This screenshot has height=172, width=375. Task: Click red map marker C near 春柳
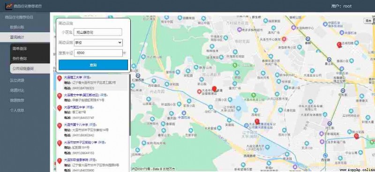[x=339, y=45]
